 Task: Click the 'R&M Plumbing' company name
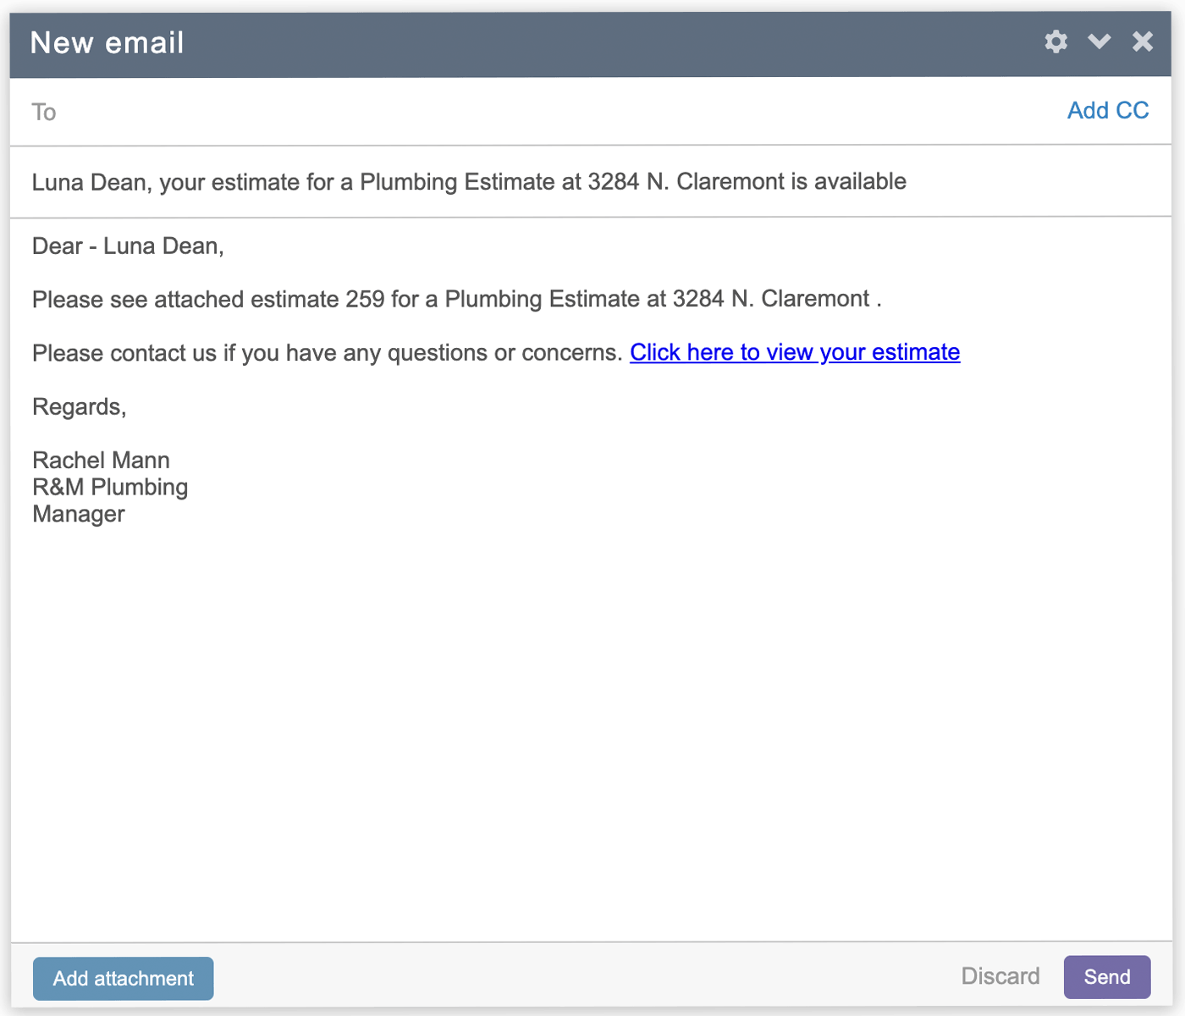109,487
